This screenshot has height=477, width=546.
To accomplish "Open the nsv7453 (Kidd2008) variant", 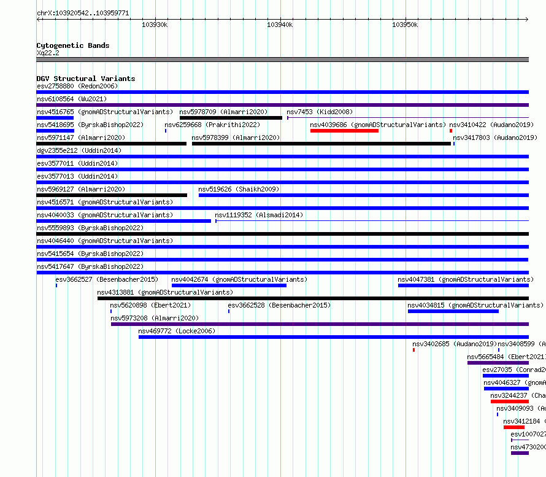I will (x=320, y=112).
